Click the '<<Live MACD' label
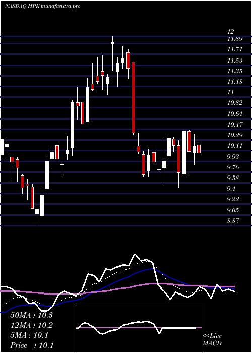 [x=212, y=339]
